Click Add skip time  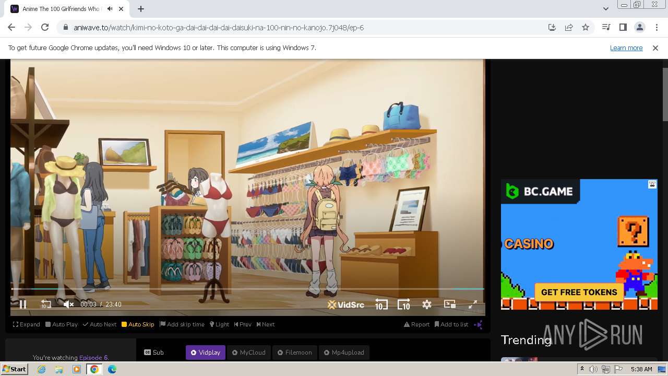pyautogui.click(x=182, y=324)
